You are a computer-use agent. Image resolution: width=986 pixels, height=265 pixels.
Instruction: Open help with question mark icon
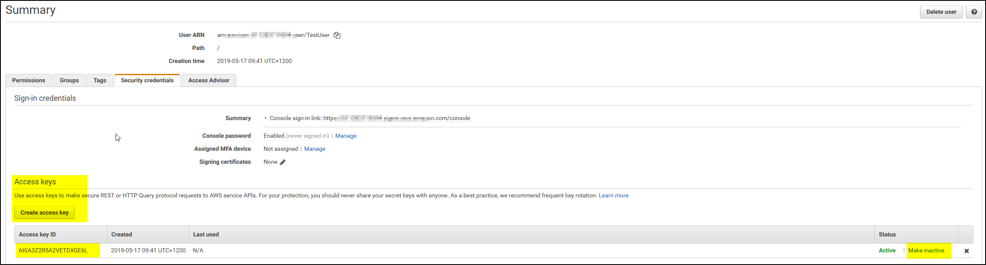974,12
